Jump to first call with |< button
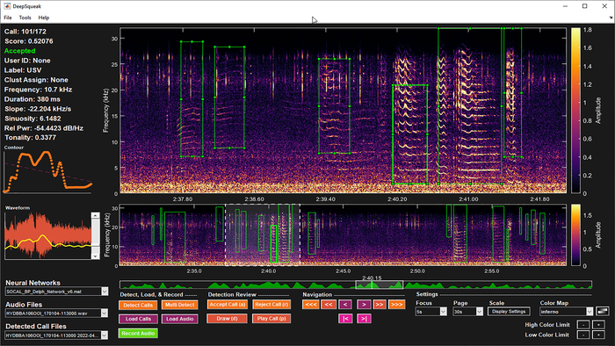615x346 pixels. click(x=345, y=319)
